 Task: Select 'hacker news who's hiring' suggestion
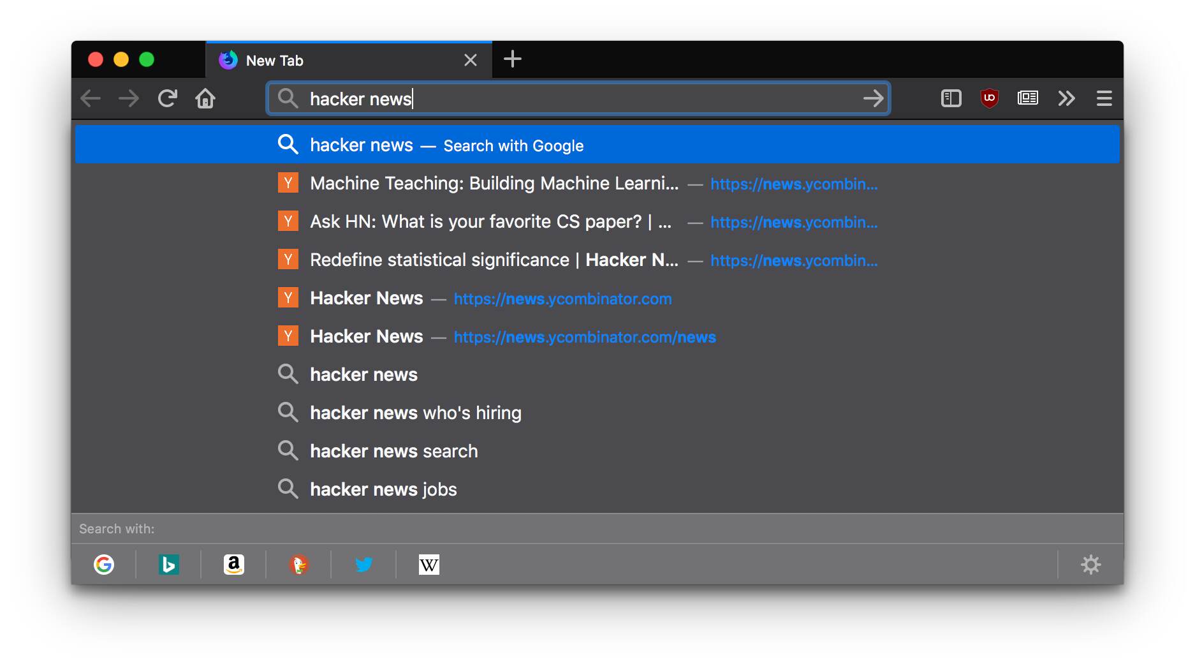(415, 413)
